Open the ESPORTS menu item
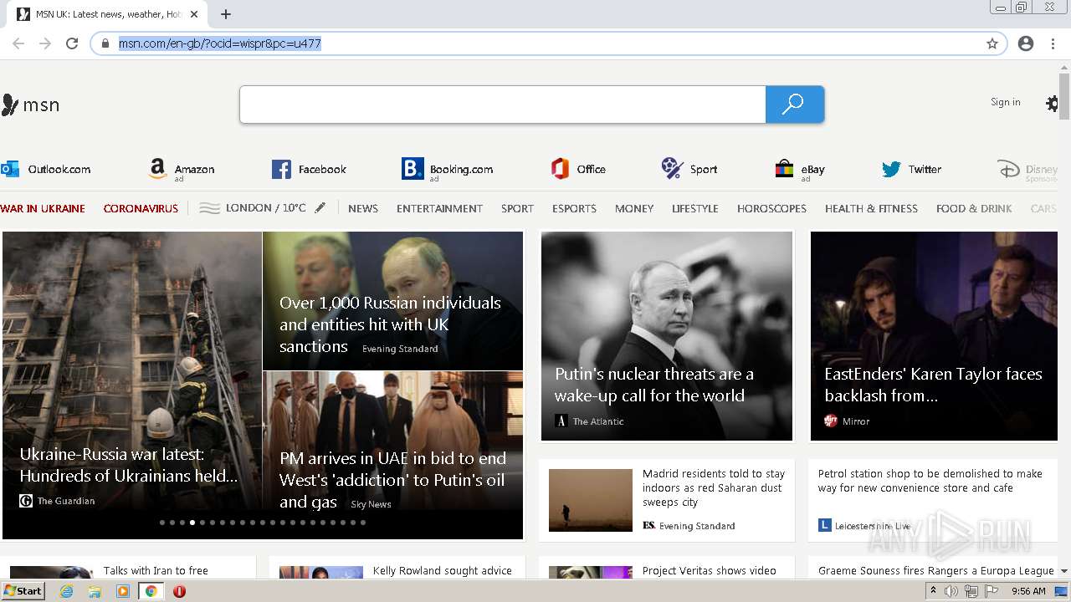The image size is (1071, 602). (574, 208)
